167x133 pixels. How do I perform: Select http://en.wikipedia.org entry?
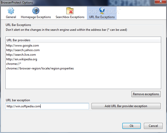83,59
